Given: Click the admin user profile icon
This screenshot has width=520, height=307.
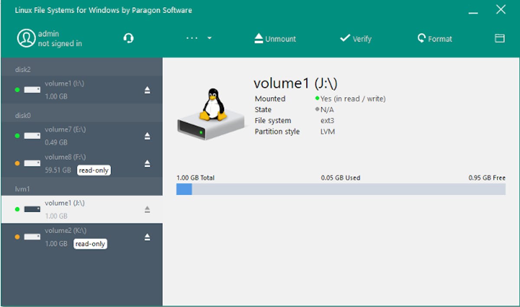Looking at the screenshot, I should click(x=26, y=38).
